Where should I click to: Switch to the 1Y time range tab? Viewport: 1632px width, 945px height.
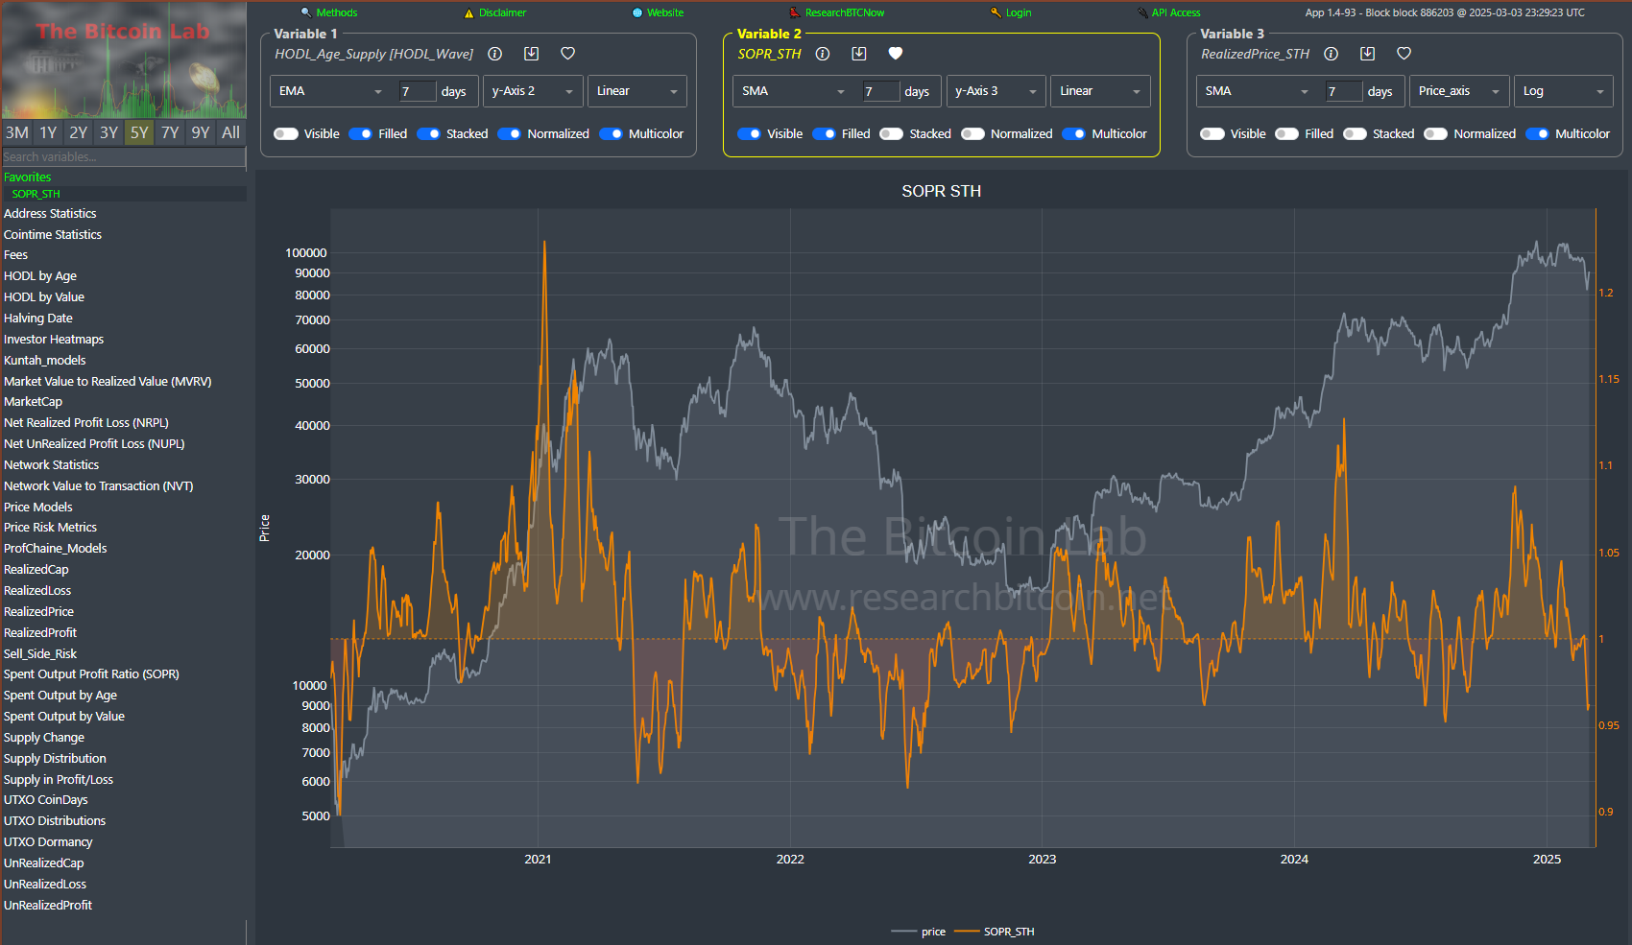tap(47, 132)
